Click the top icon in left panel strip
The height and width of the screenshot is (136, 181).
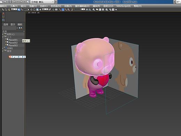click(3, 14)
